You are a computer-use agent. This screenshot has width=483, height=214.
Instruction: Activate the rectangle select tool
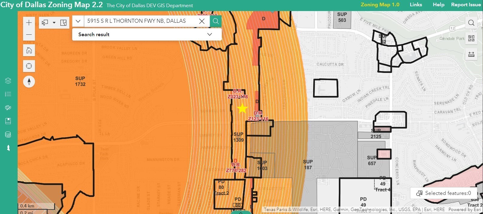coord(45,23)
